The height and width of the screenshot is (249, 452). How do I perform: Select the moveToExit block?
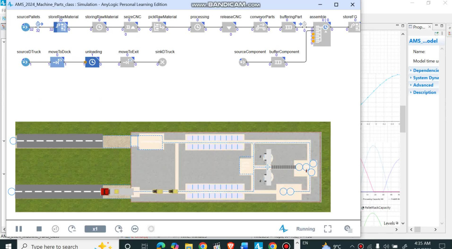coord(127,62)
